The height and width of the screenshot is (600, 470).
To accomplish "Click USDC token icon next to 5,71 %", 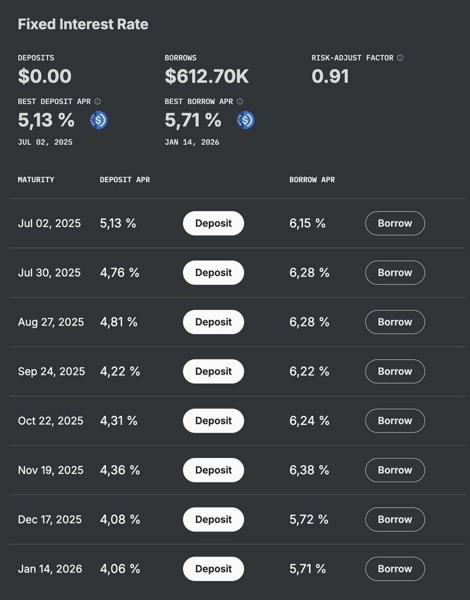I will [x=245, y=120].
